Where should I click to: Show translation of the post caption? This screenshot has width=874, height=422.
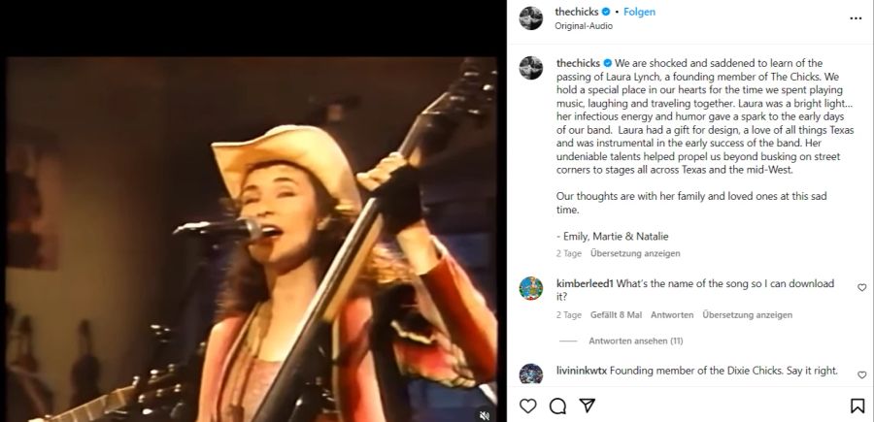(634, 253)
